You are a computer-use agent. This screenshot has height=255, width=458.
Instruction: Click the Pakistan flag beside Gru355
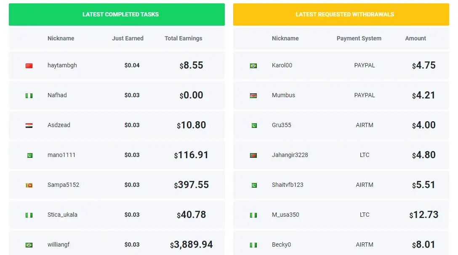[x=254, y=125]
